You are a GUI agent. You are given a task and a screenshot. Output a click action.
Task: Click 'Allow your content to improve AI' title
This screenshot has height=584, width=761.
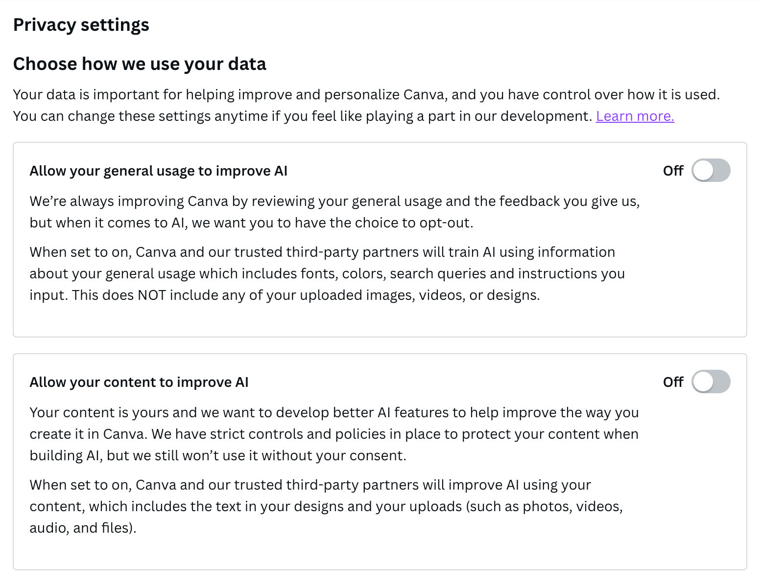click(139, 382)
